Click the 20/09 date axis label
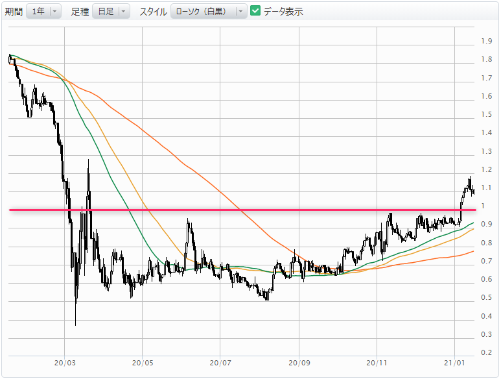 [x=299, y=363]
